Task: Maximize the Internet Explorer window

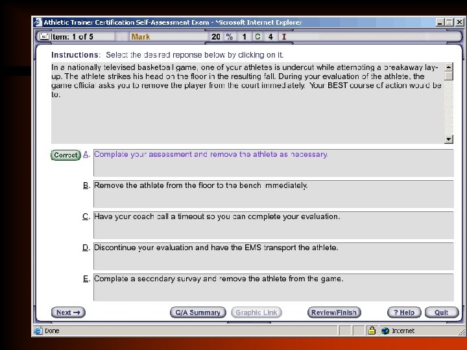Action: pos(449,22)
